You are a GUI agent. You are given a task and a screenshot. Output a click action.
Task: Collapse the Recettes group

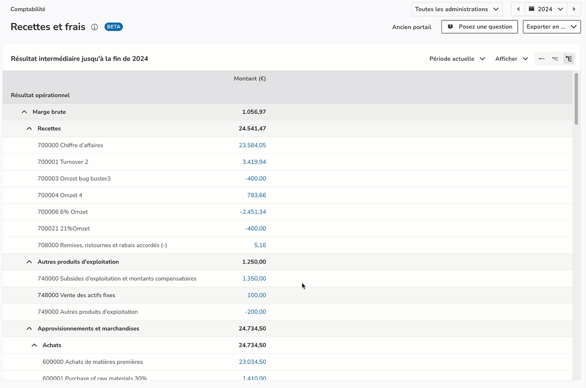pos(29,129)
